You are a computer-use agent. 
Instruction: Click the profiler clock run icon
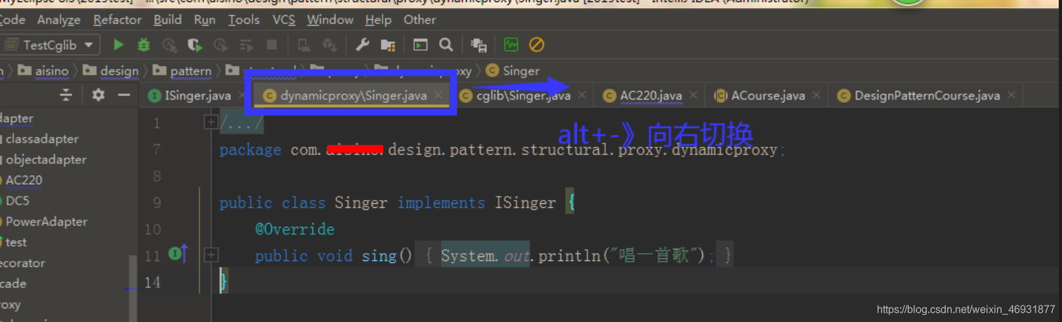[x=221, y=45]
